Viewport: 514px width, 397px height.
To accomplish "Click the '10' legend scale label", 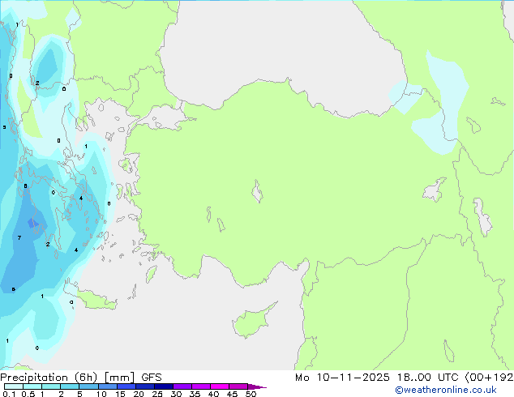I will coord(101,394).
